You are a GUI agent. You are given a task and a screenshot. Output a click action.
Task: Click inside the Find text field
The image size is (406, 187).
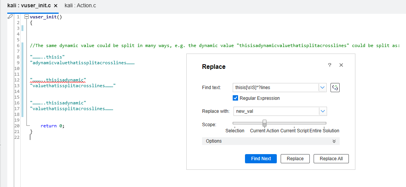[x=276, y=88]
